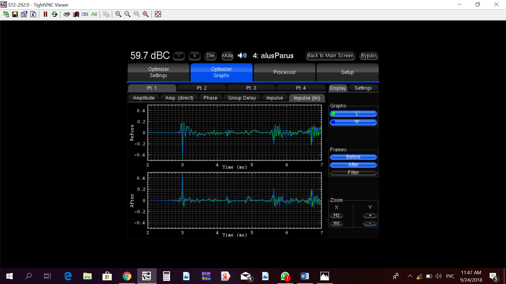Screen dimensions: 506x284
Task: Open the Setup tab
Action: (x=347, y=72)
